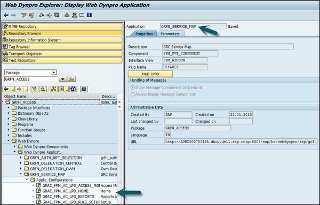Select GRFN_ACCESS root tree node
The image size is (320, 205).
(23, 102)
